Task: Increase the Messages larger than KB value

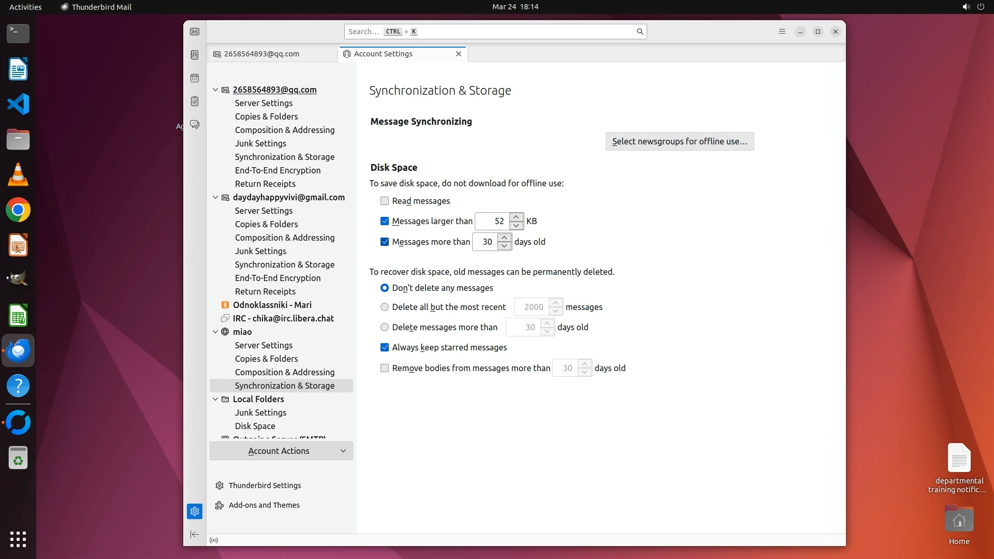Action: coord(516,217)
